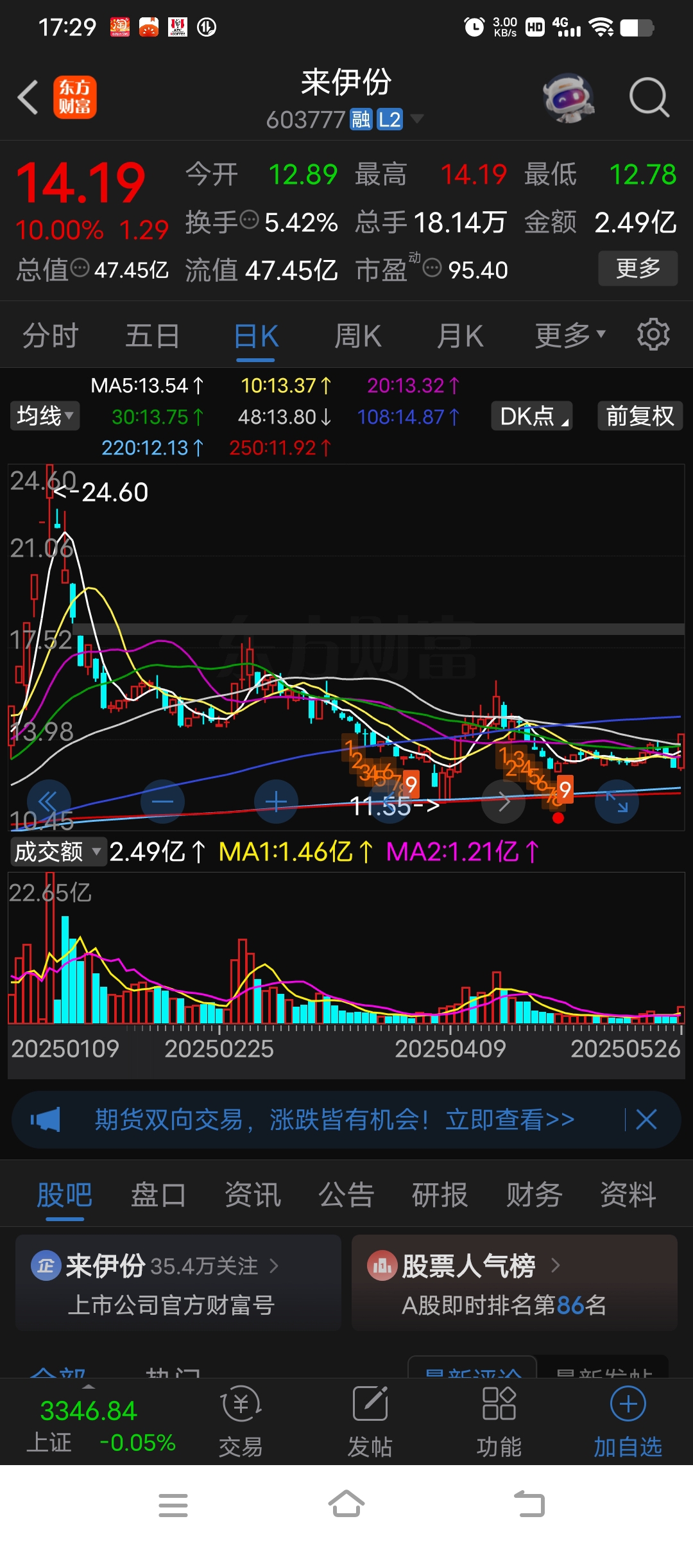Screen dimensions: 693x1546
Task: Open the 公告 announcements tab
Action: coord(346,1195)
